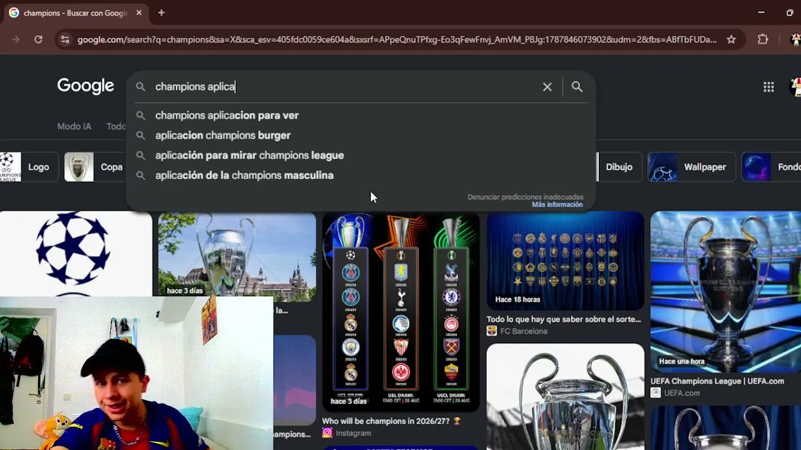
Task: Open 'UEFA Champions League | UEFA.com' result
Action: coord(717,381)
